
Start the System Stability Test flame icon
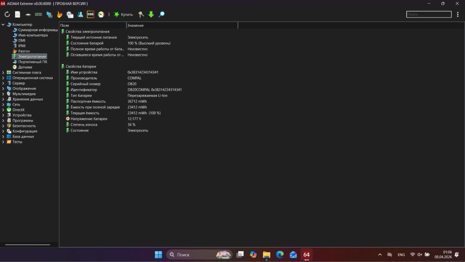60,14
